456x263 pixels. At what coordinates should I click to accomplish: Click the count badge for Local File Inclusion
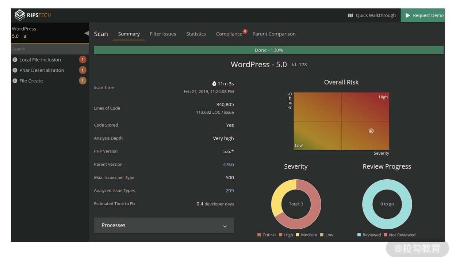click(x=83, y=60)
